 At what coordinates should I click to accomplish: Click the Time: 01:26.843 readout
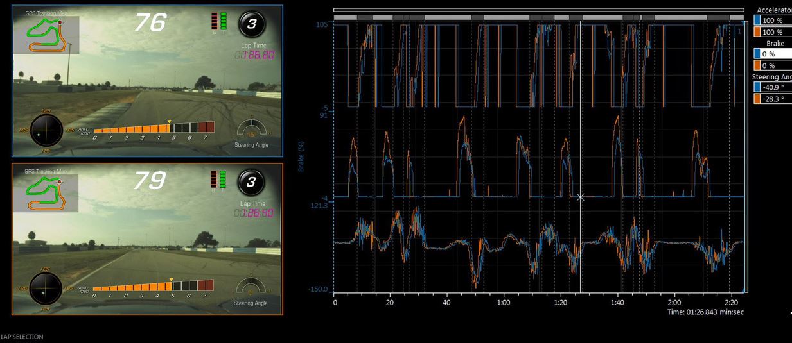point(705,312)
